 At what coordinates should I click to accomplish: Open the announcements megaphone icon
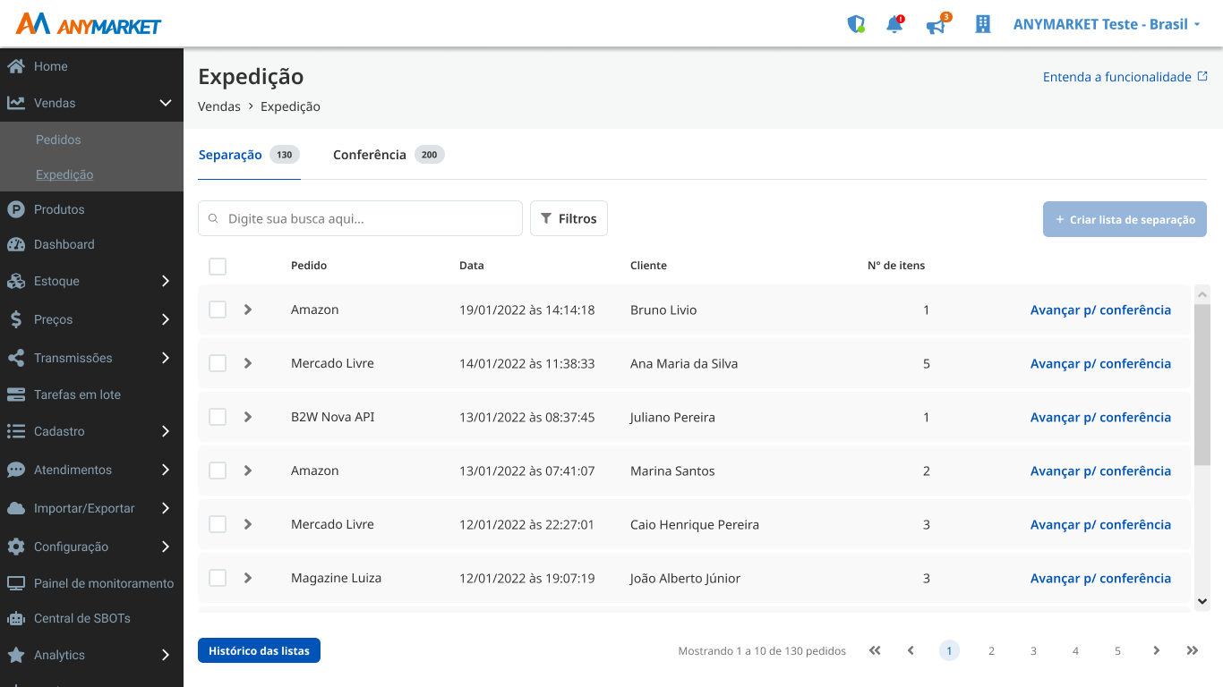tap(936, 24)
